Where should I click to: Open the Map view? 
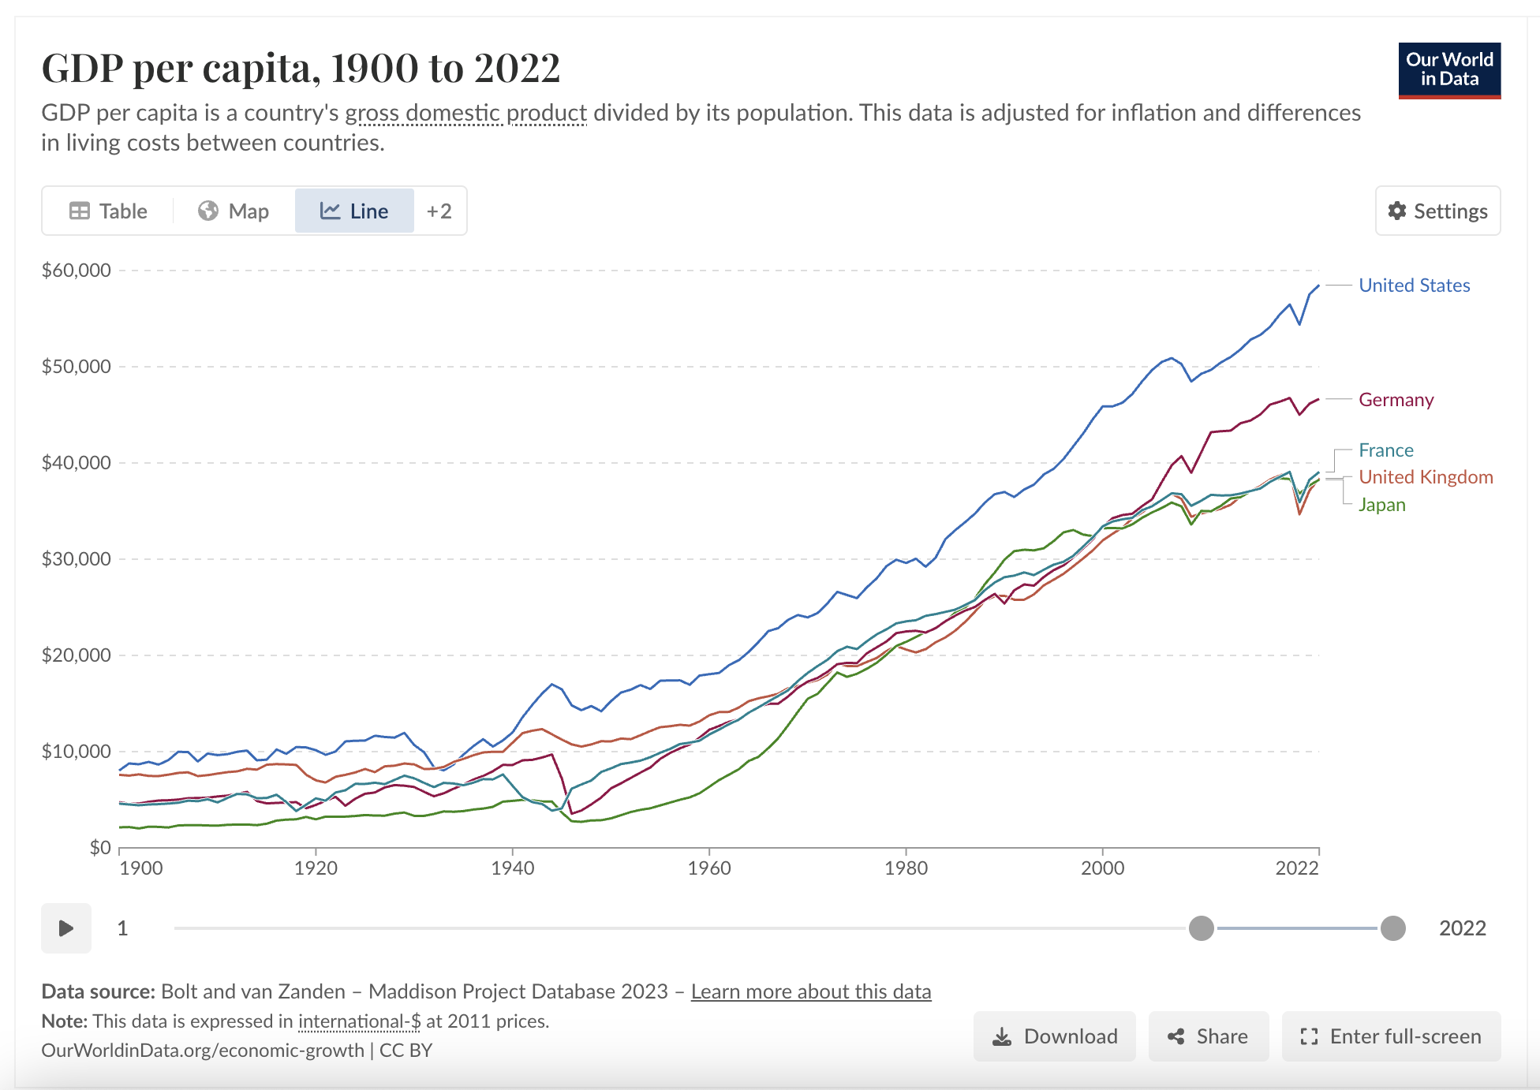pyautogui.click(x=234, y=211)
